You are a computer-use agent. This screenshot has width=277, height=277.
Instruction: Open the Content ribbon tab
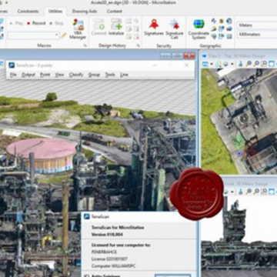[x=114, y=12]
